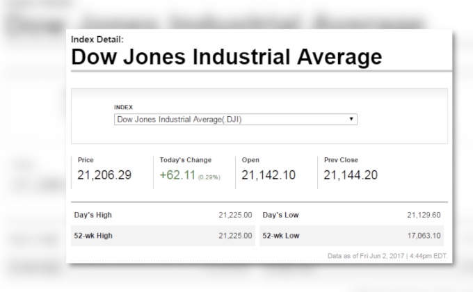The image size is (473, 292).
Task: Click the Index Detail label above the heading
Action: [97, 40]
